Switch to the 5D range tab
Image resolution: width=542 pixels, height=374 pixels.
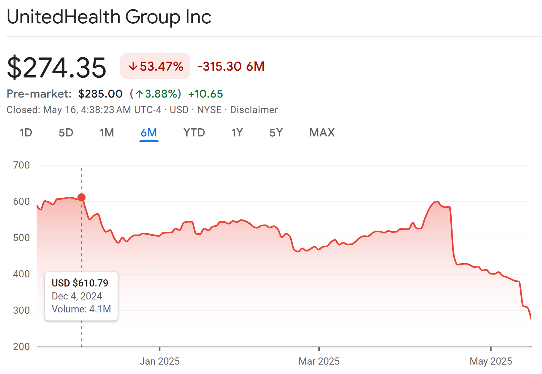[66, 133]
